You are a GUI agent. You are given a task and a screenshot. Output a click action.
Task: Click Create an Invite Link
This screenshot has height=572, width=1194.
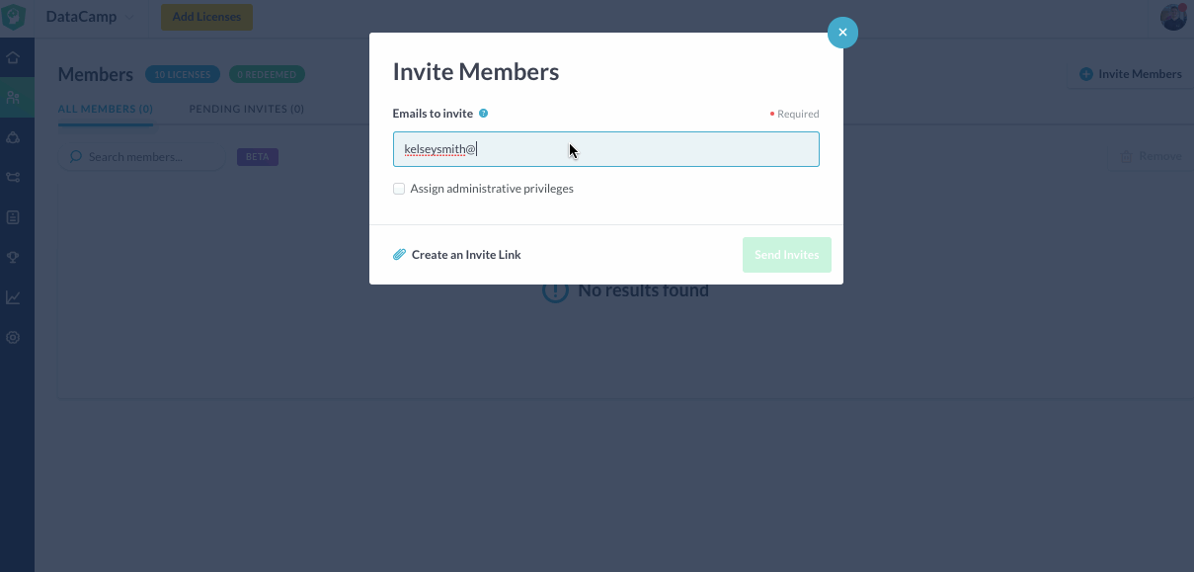(466, 255)
